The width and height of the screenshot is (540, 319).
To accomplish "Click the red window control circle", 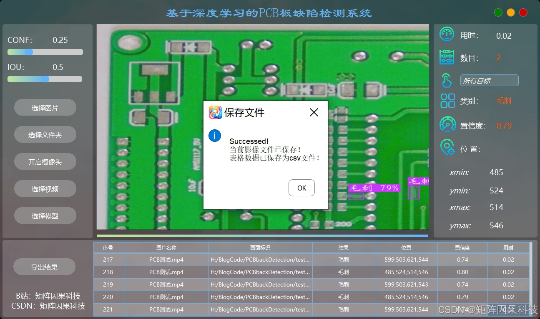I will [x=523, y=12].
